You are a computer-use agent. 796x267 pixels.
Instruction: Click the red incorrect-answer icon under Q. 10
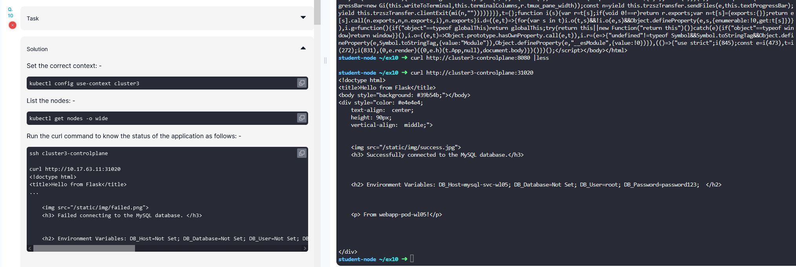(x=13, y=25)
